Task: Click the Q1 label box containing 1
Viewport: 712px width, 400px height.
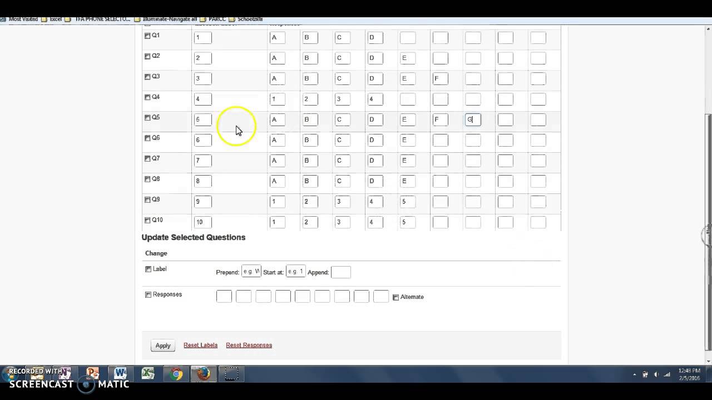Action: coord(202,38)
